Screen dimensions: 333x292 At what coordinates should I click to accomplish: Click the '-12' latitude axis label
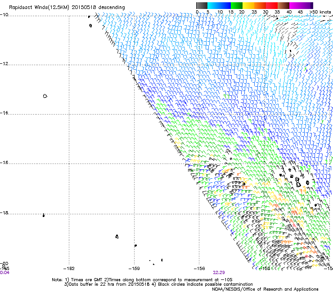(x=4, y=64)
